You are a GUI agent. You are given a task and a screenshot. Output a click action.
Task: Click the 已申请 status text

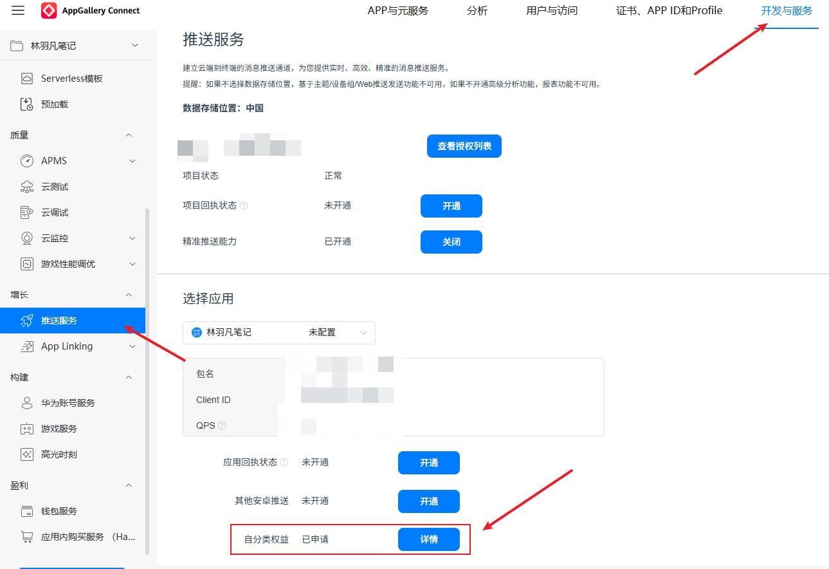point(315,539)
